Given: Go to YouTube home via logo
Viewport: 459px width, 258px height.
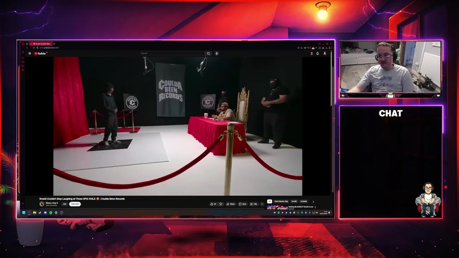Looking at the screenshot, I should 40,53.
